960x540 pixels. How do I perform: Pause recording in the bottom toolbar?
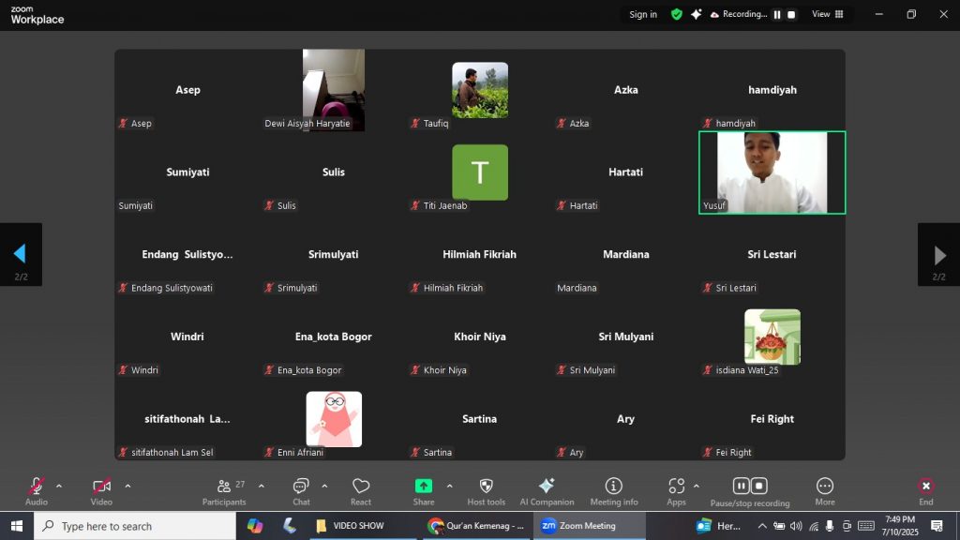coord(741,486)
